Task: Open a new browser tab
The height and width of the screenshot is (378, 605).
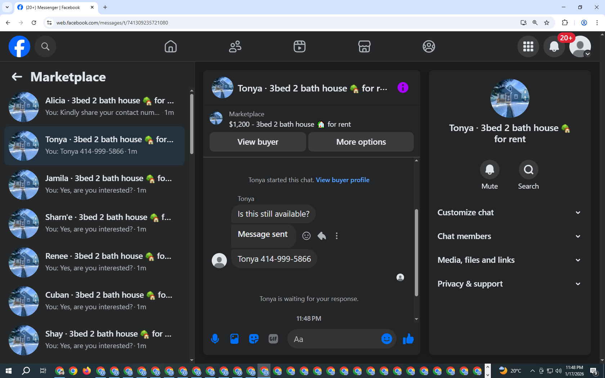Action: 105,7
